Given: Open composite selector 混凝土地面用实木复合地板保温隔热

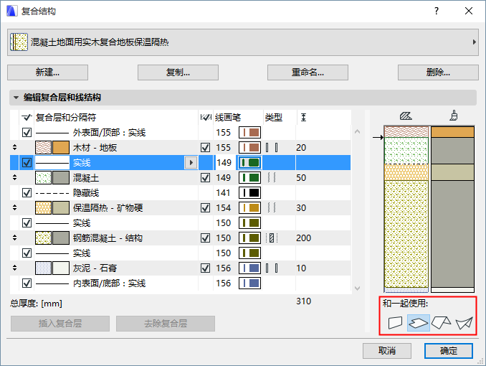Looking at the screenshot, I should coord(243,42).
